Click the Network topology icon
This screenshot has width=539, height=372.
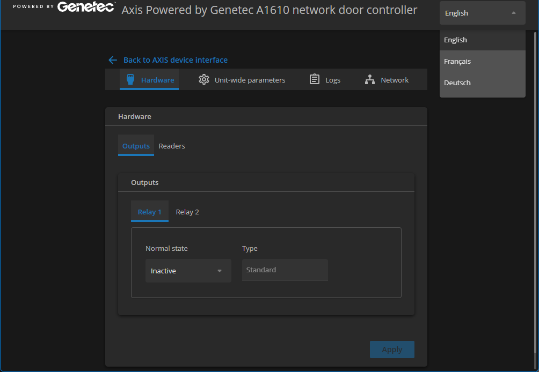coord(370,80)
